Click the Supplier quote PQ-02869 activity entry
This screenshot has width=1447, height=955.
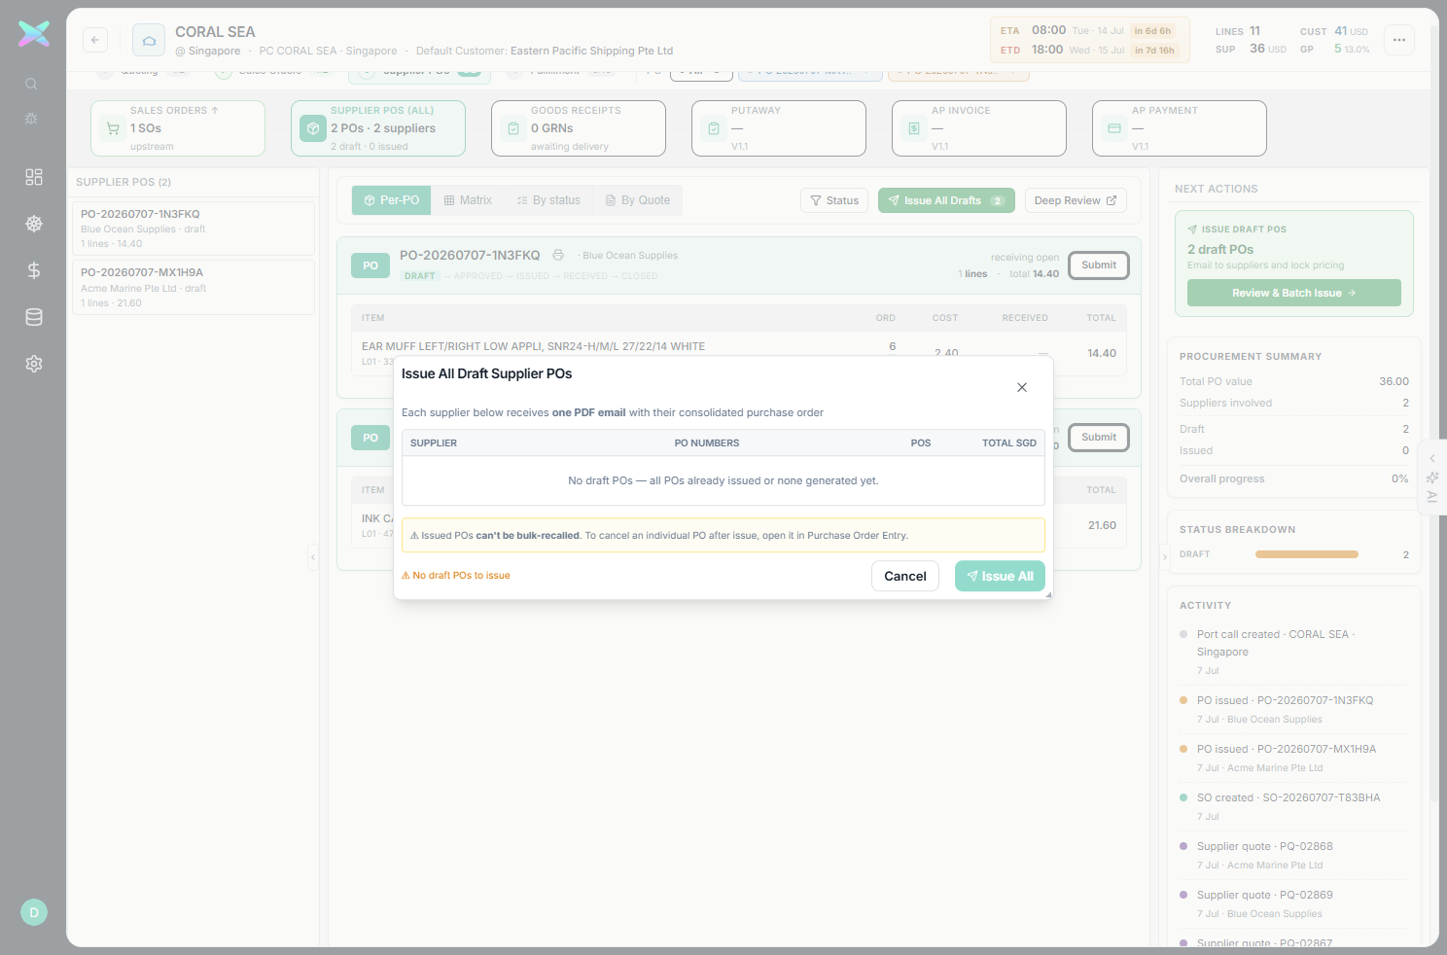(x=1293, y=903)
